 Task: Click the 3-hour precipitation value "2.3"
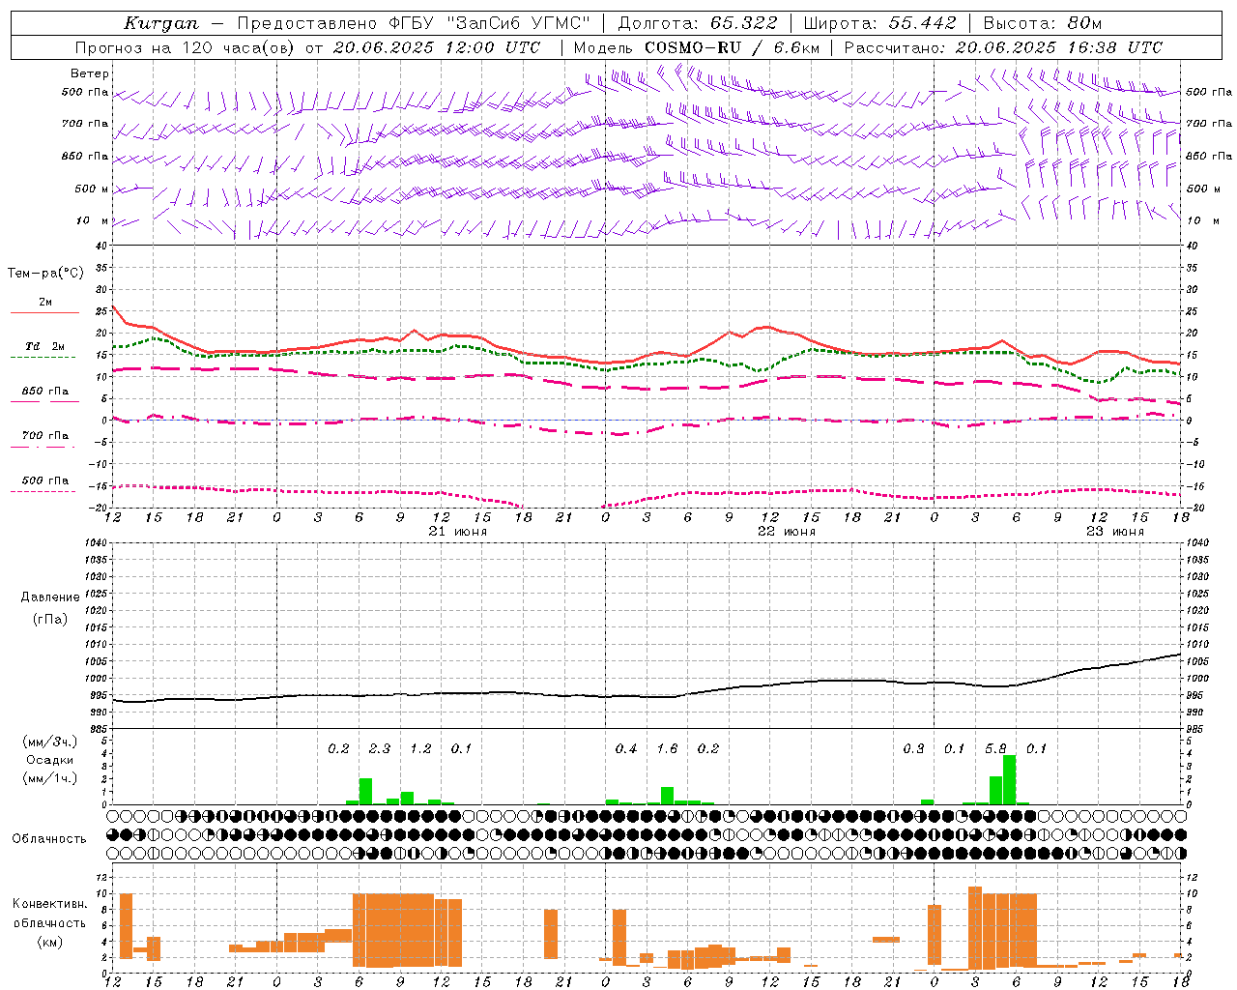(380, 749)
